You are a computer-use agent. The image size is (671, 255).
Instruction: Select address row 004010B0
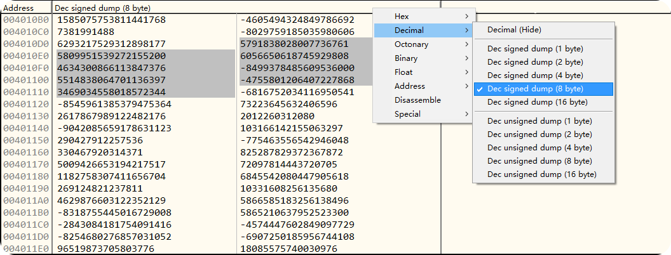click(x=25, y=20)
